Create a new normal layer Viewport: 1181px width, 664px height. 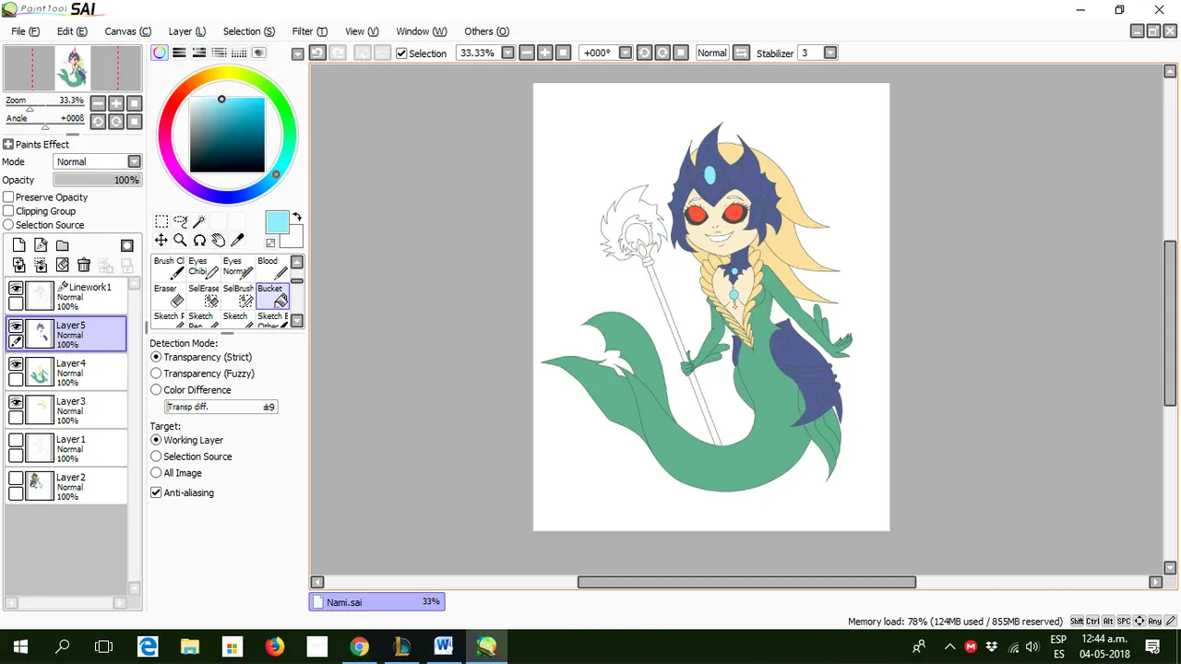(x=18, y=245)
